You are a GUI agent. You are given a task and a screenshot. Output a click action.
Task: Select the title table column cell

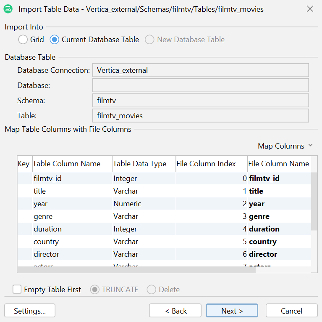(x=72, y=191)
